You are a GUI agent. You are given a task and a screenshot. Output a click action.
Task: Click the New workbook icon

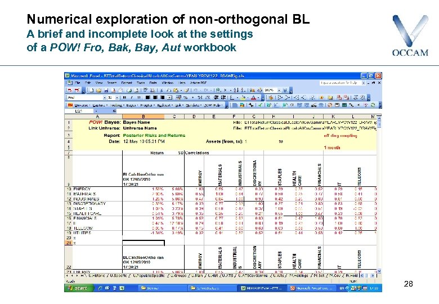click(x=92, y=90)
